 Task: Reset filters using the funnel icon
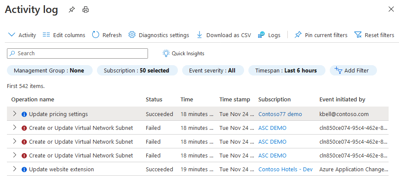click(358, 35)
